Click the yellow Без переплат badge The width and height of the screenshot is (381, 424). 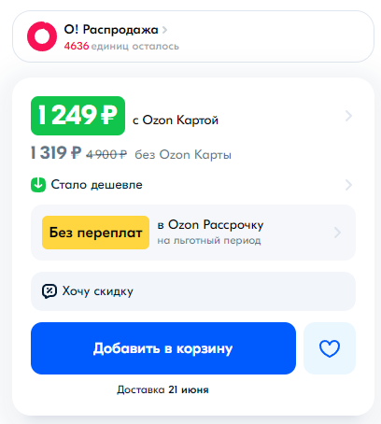tap(95, 233)
